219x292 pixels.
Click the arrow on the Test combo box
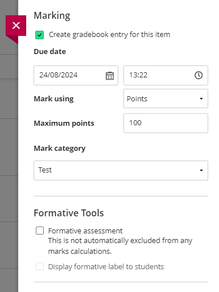coord(201,170)
